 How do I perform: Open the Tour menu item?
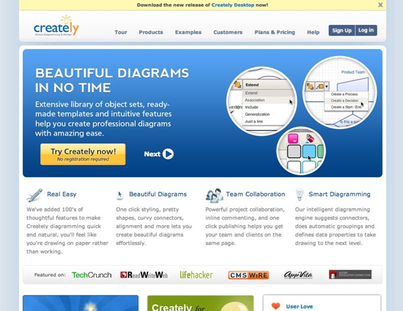[121, 32]
